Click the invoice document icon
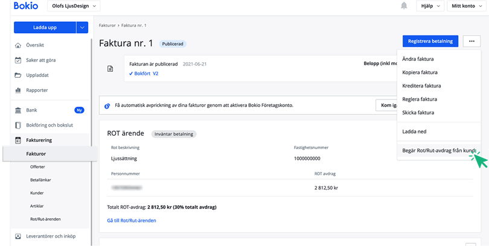 110,69
